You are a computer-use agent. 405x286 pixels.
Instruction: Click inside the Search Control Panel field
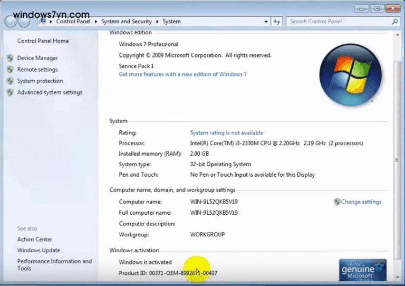337,22
